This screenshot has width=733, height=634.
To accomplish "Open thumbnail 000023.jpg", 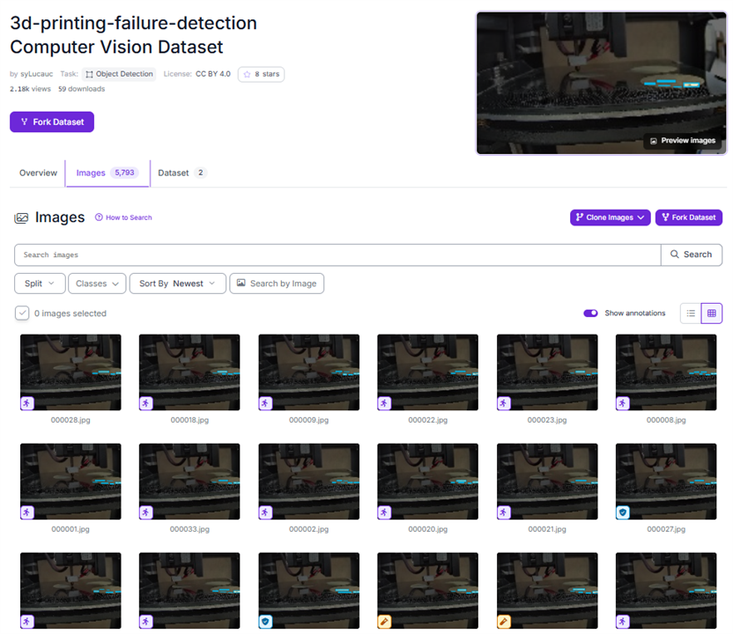I will [x=547, y=372].
